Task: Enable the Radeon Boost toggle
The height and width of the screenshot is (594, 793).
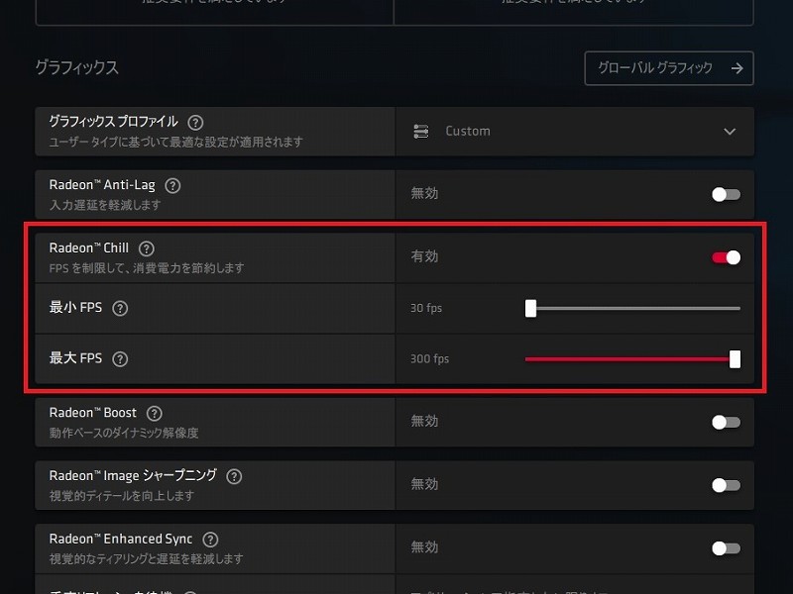Action: [727, 423]
